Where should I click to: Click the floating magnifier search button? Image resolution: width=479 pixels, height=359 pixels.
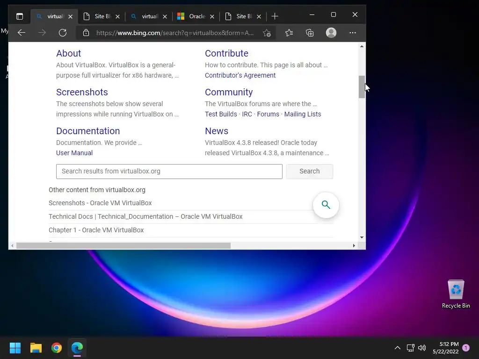tap(326, 205)
